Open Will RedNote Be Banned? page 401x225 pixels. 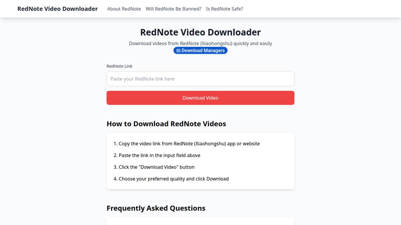click(x=173, y=9)
